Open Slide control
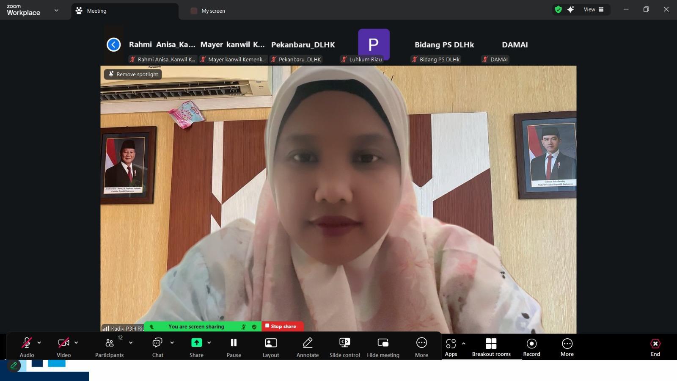The width and height of the screenshot is (677, 381). click(344, 347)
